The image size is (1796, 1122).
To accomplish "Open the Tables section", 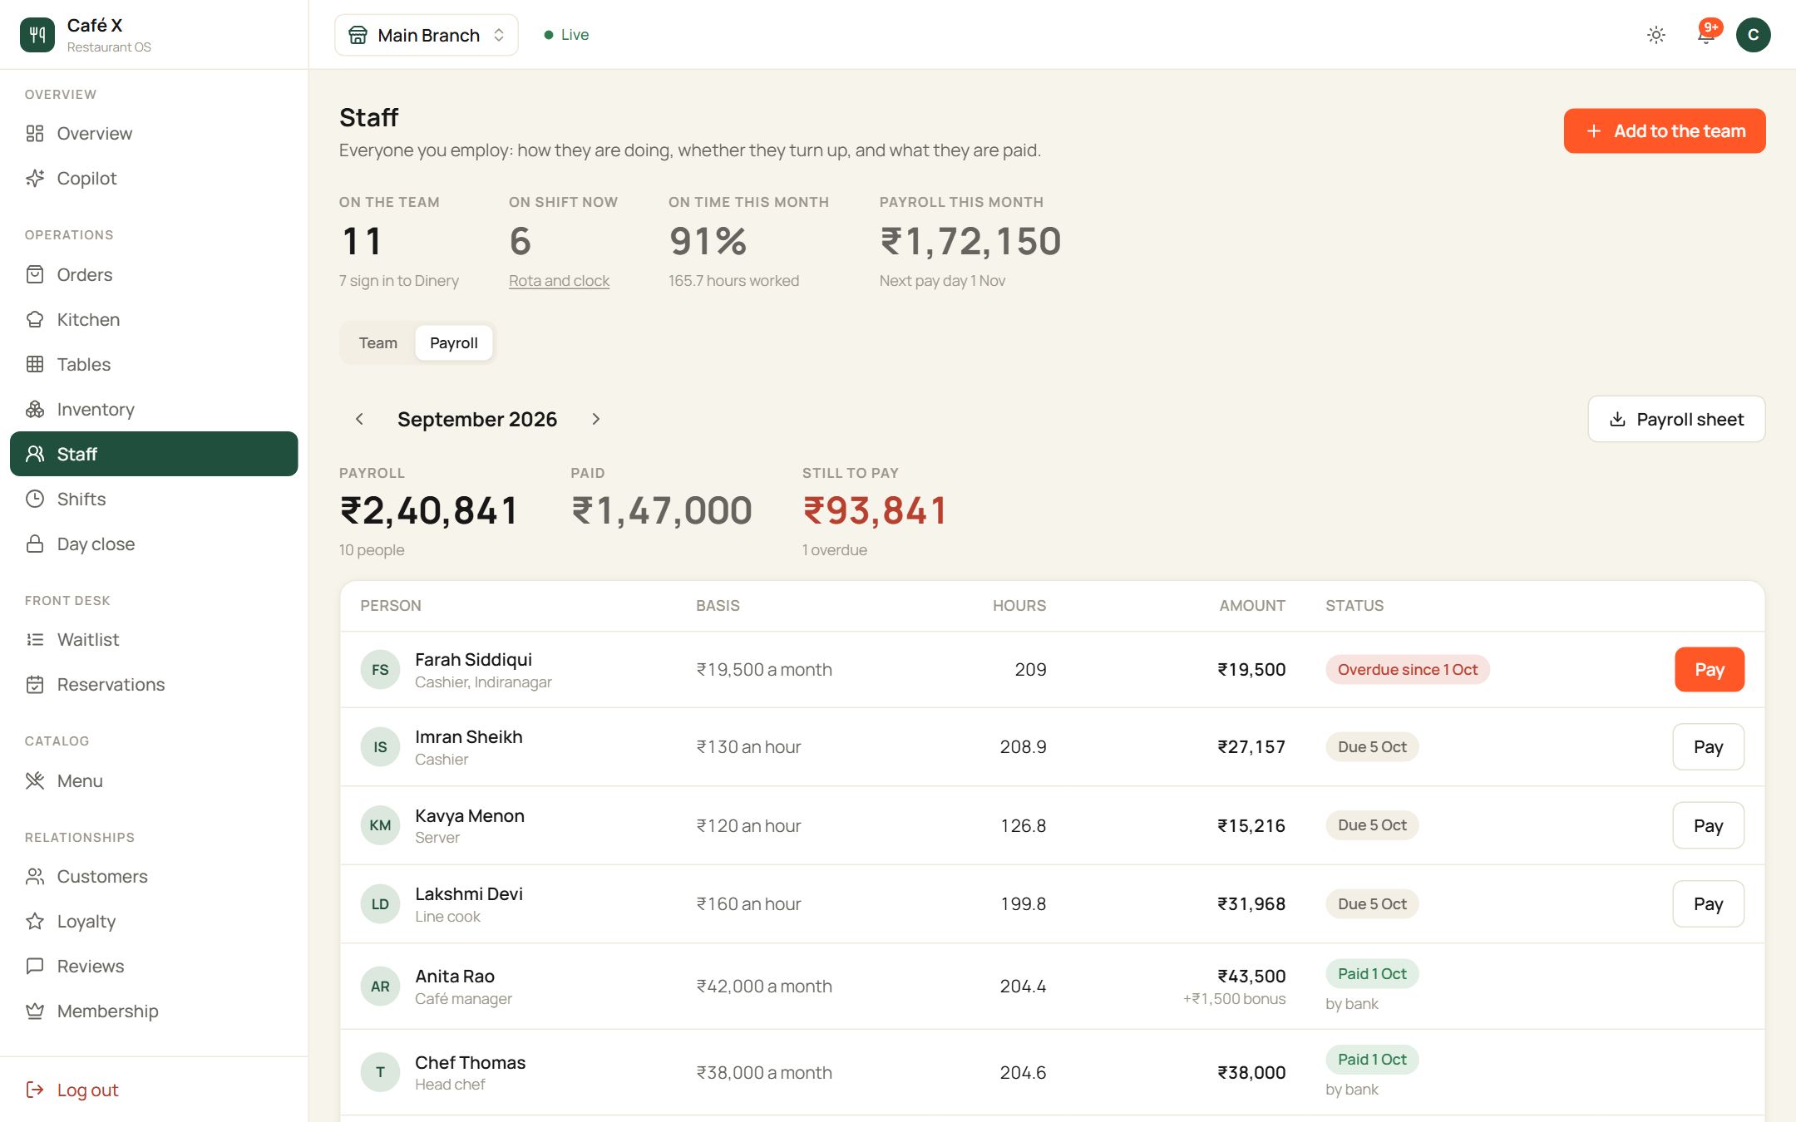I will 154,365.
